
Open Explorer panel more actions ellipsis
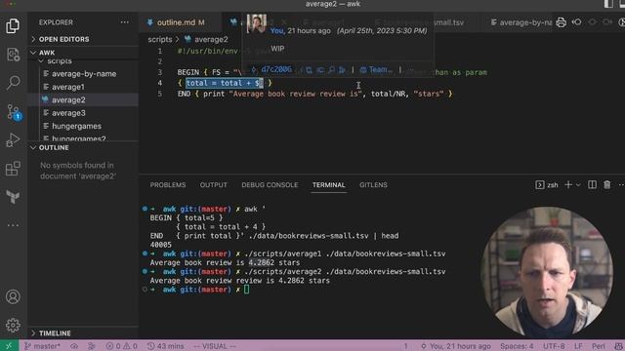click(x=124, y=22)
